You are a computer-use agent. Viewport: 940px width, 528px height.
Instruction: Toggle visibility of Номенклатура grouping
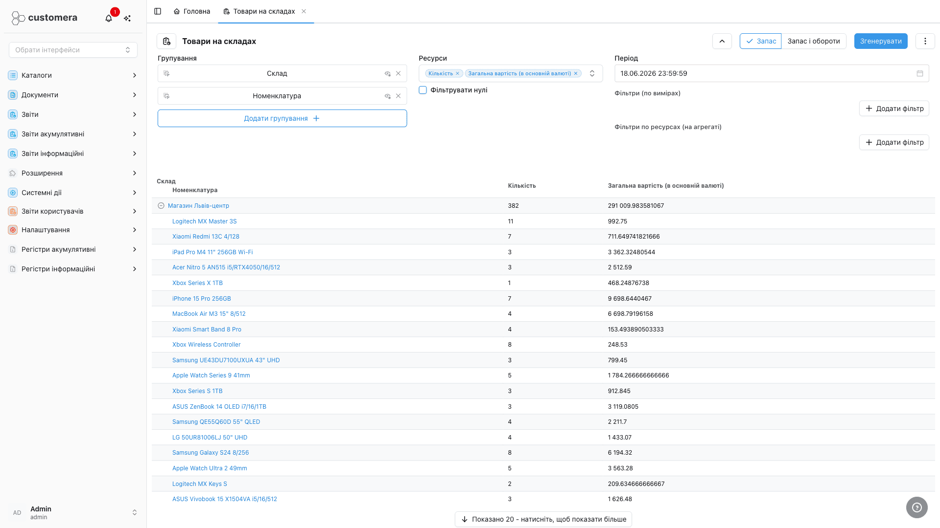pos(387,96)
